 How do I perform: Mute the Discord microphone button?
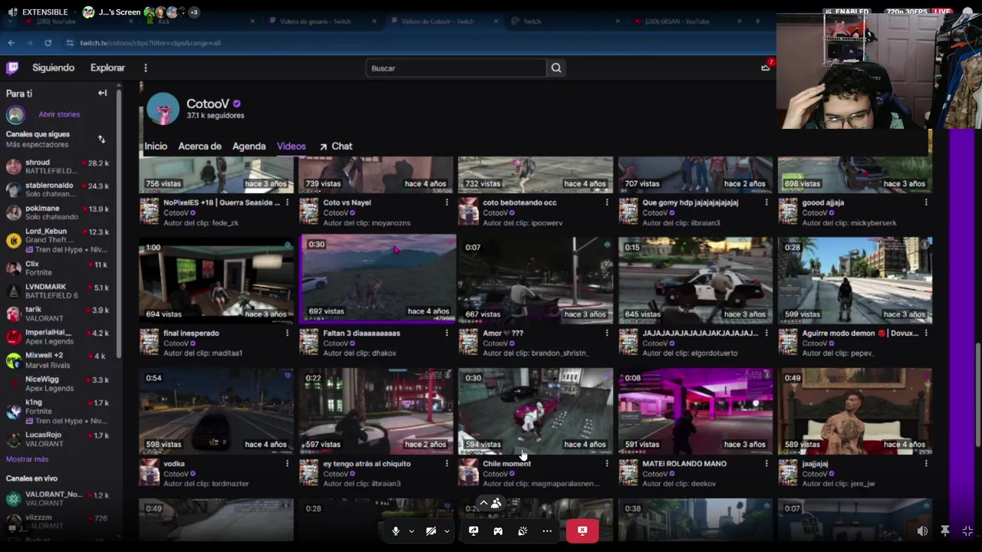coord(396,531)
